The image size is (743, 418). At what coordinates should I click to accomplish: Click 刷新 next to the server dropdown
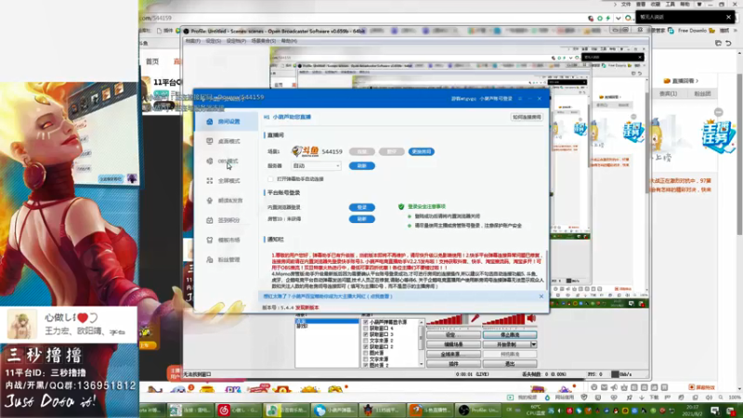(x=362, y=166)
